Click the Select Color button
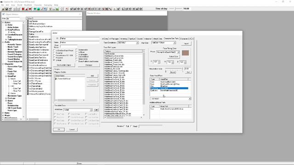This screenshot has width=294, height=165. tap(174, 57)
